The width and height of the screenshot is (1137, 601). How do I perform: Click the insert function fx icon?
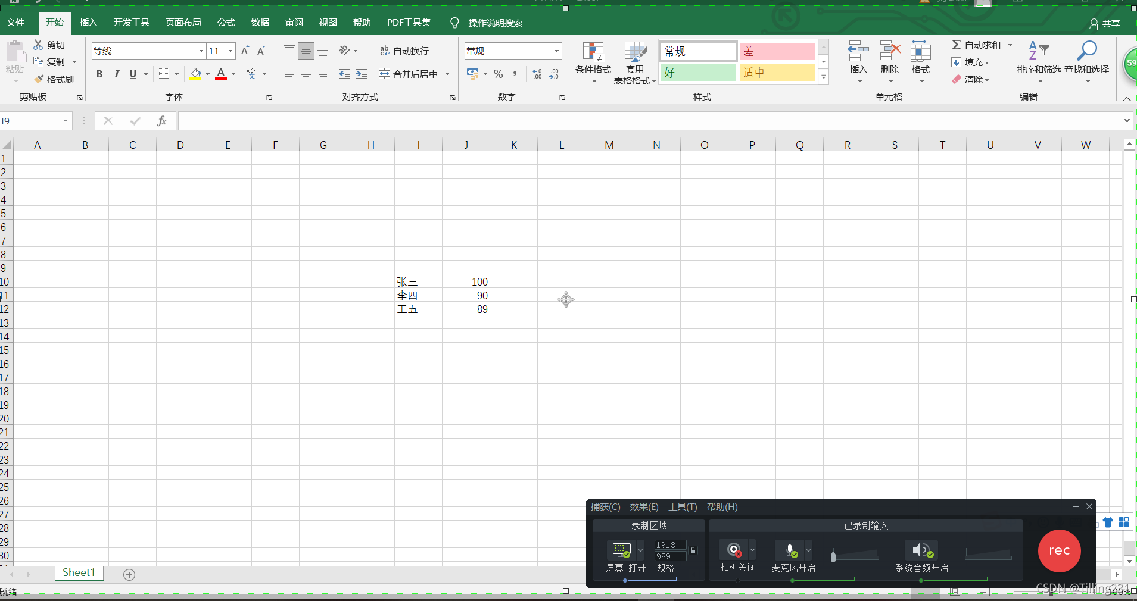(x=161, y=121)
